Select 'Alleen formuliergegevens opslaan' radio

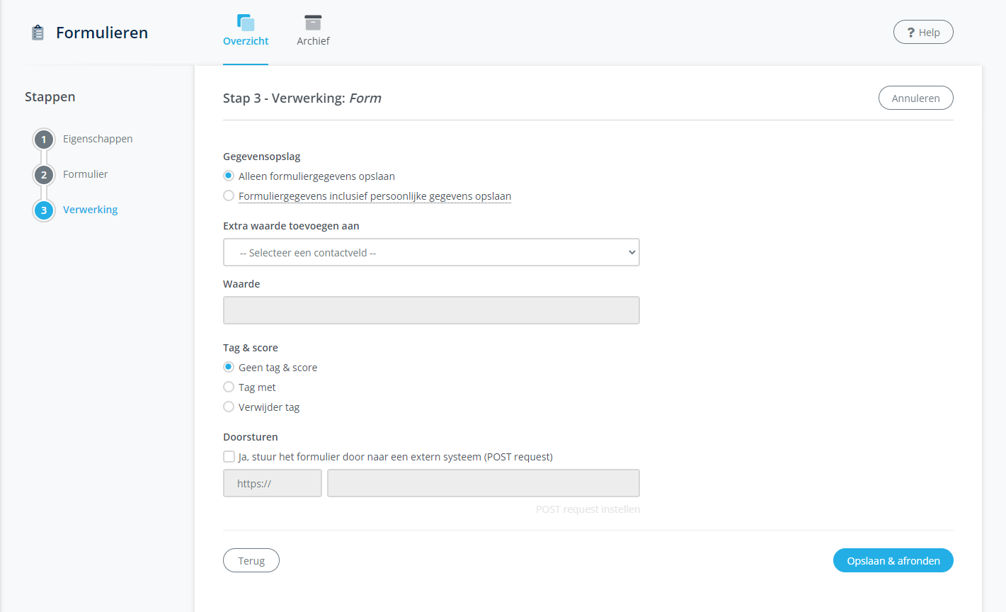[229, 176]
